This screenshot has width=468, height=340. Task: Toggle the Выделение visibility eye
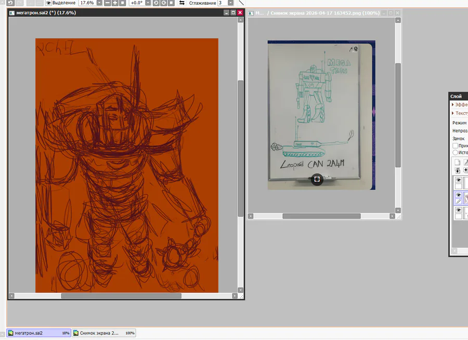coord(48,3)
